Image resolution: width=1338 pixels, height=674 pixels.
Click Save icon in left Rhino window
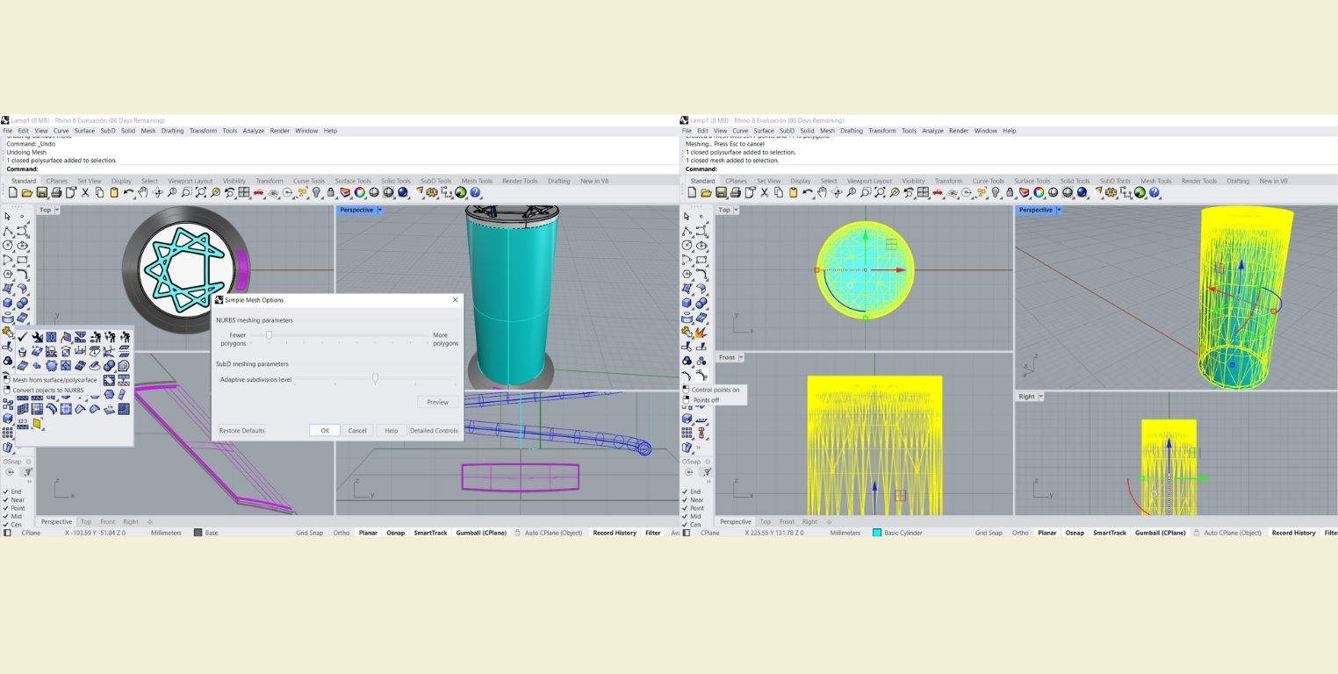(41, 192)
